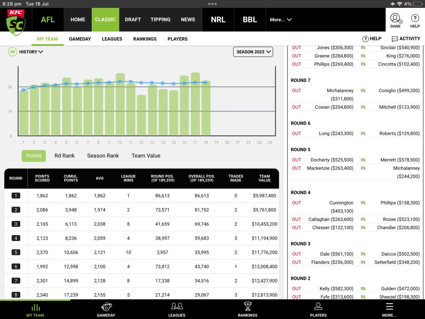This screenshot has width=425, height=319.
Task: Open Leagues versus icon in bottom bar
Action: point(177,307)
